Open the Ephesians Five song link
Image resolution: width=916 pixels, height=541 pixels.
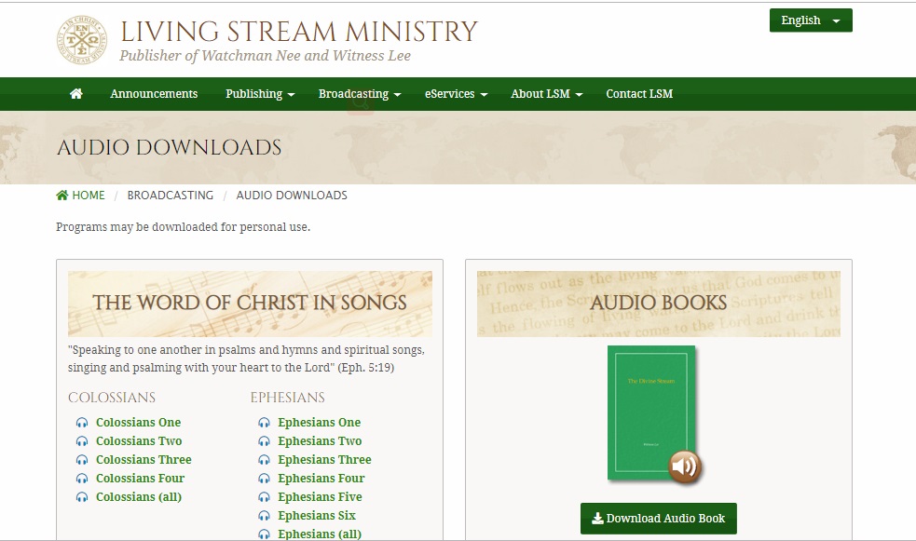(x=320, y=497)
